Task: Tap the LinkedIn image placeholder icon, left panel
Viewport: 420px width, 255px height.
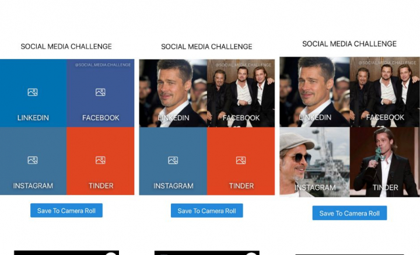Action: [x=33, y=92]
